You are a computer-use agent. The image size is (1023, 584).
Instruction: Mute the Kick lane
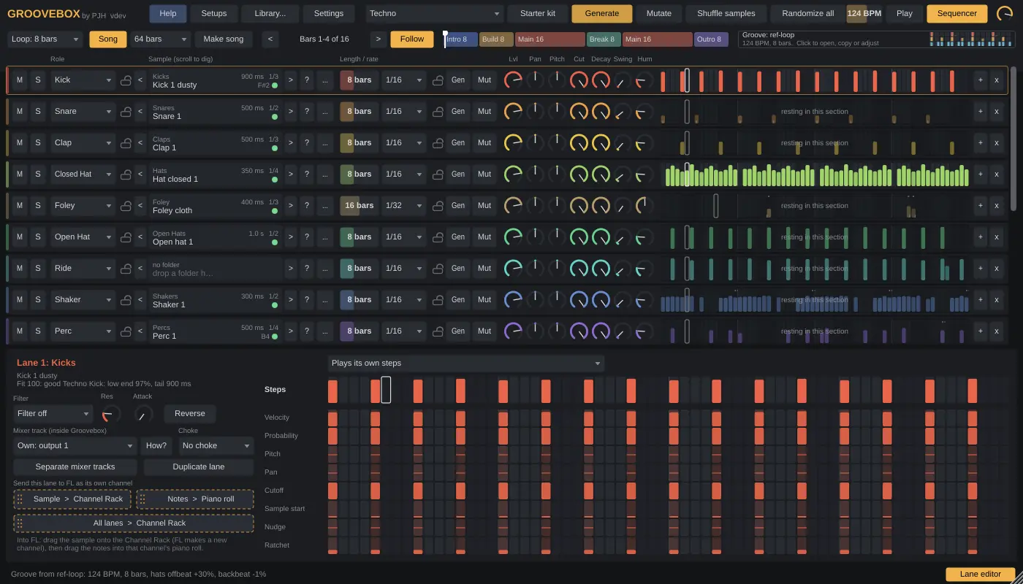point(20,80)
